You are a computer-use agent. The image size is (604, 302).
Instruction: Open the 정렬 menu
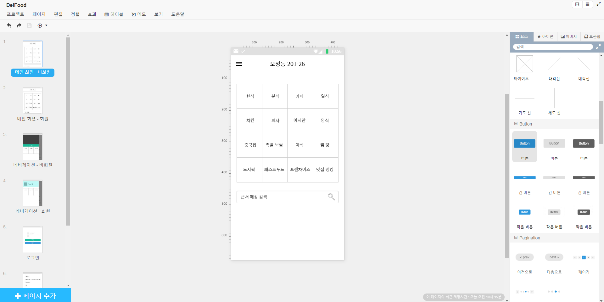coord(75,14)
